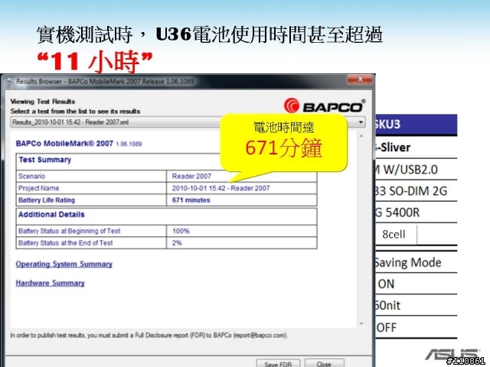Click the results pane scrollbar up arrow
490x367 pixels.
[361, 136]
